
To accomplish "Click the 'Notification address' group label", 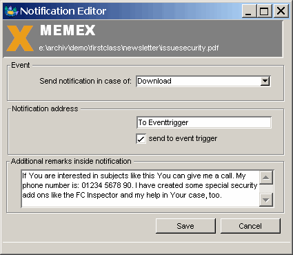I will (45, 108).
